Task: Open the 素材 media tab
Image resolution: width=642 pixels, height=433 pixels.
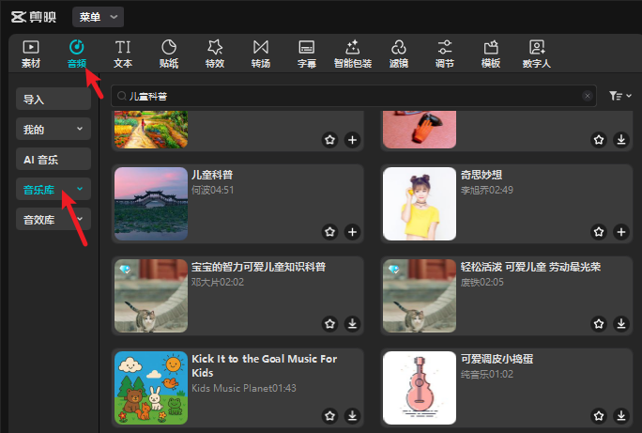Action: (x=31, y=54)
